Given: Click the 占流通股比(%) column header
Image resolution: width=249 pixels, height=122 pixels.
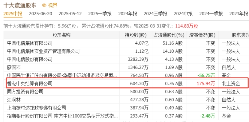Looking at the screenshot, I should pyautogui.click(x=169, y=35).
